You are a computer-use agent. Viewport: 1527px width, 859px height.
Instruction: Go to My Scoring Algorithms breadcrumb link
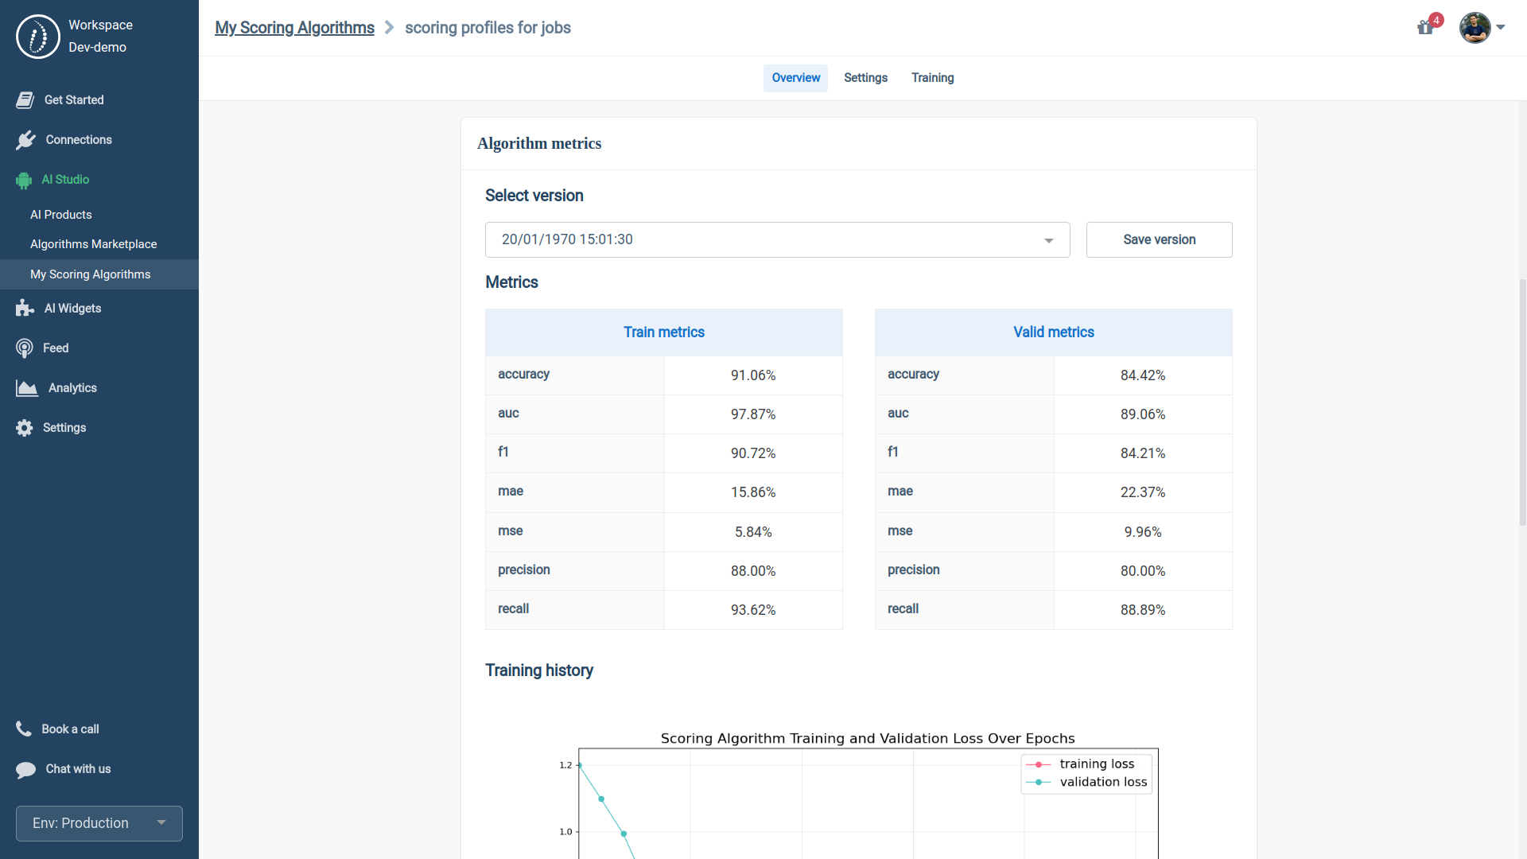coord(294,28)
